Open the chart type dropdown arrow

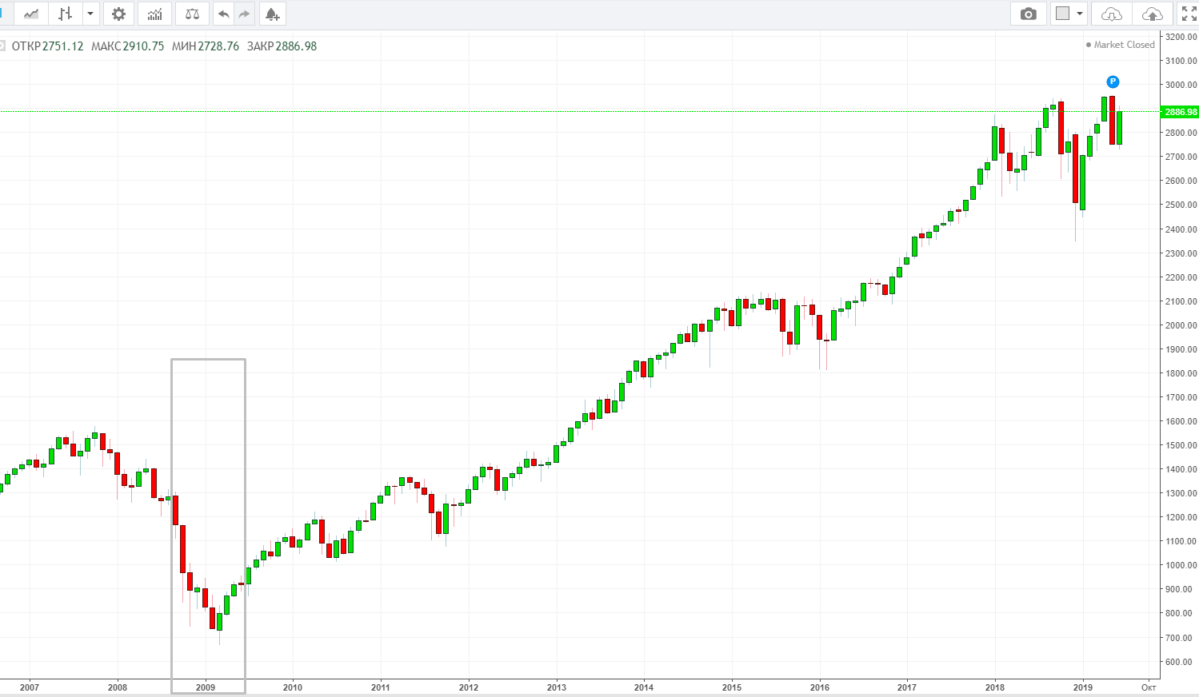pos(89,14)
